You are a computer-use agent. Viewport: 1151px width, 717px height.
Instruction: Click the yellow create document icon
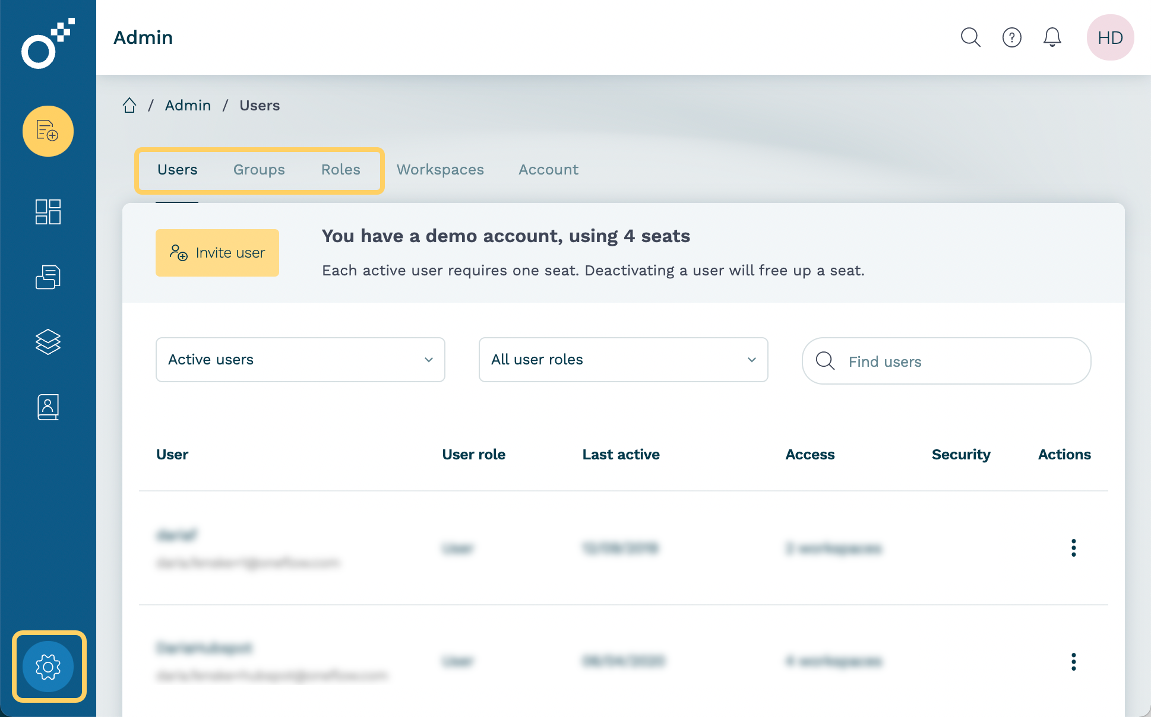click(48, 131)
